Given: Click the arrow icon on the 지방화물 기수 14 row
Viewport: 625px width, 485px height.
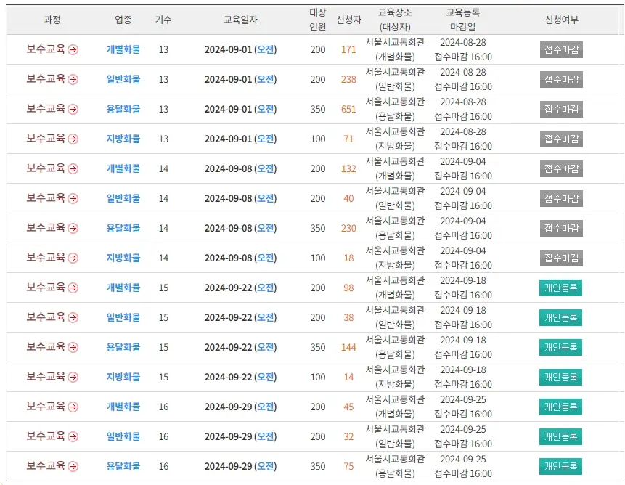Looking at the screenshot, I should 73,258.
